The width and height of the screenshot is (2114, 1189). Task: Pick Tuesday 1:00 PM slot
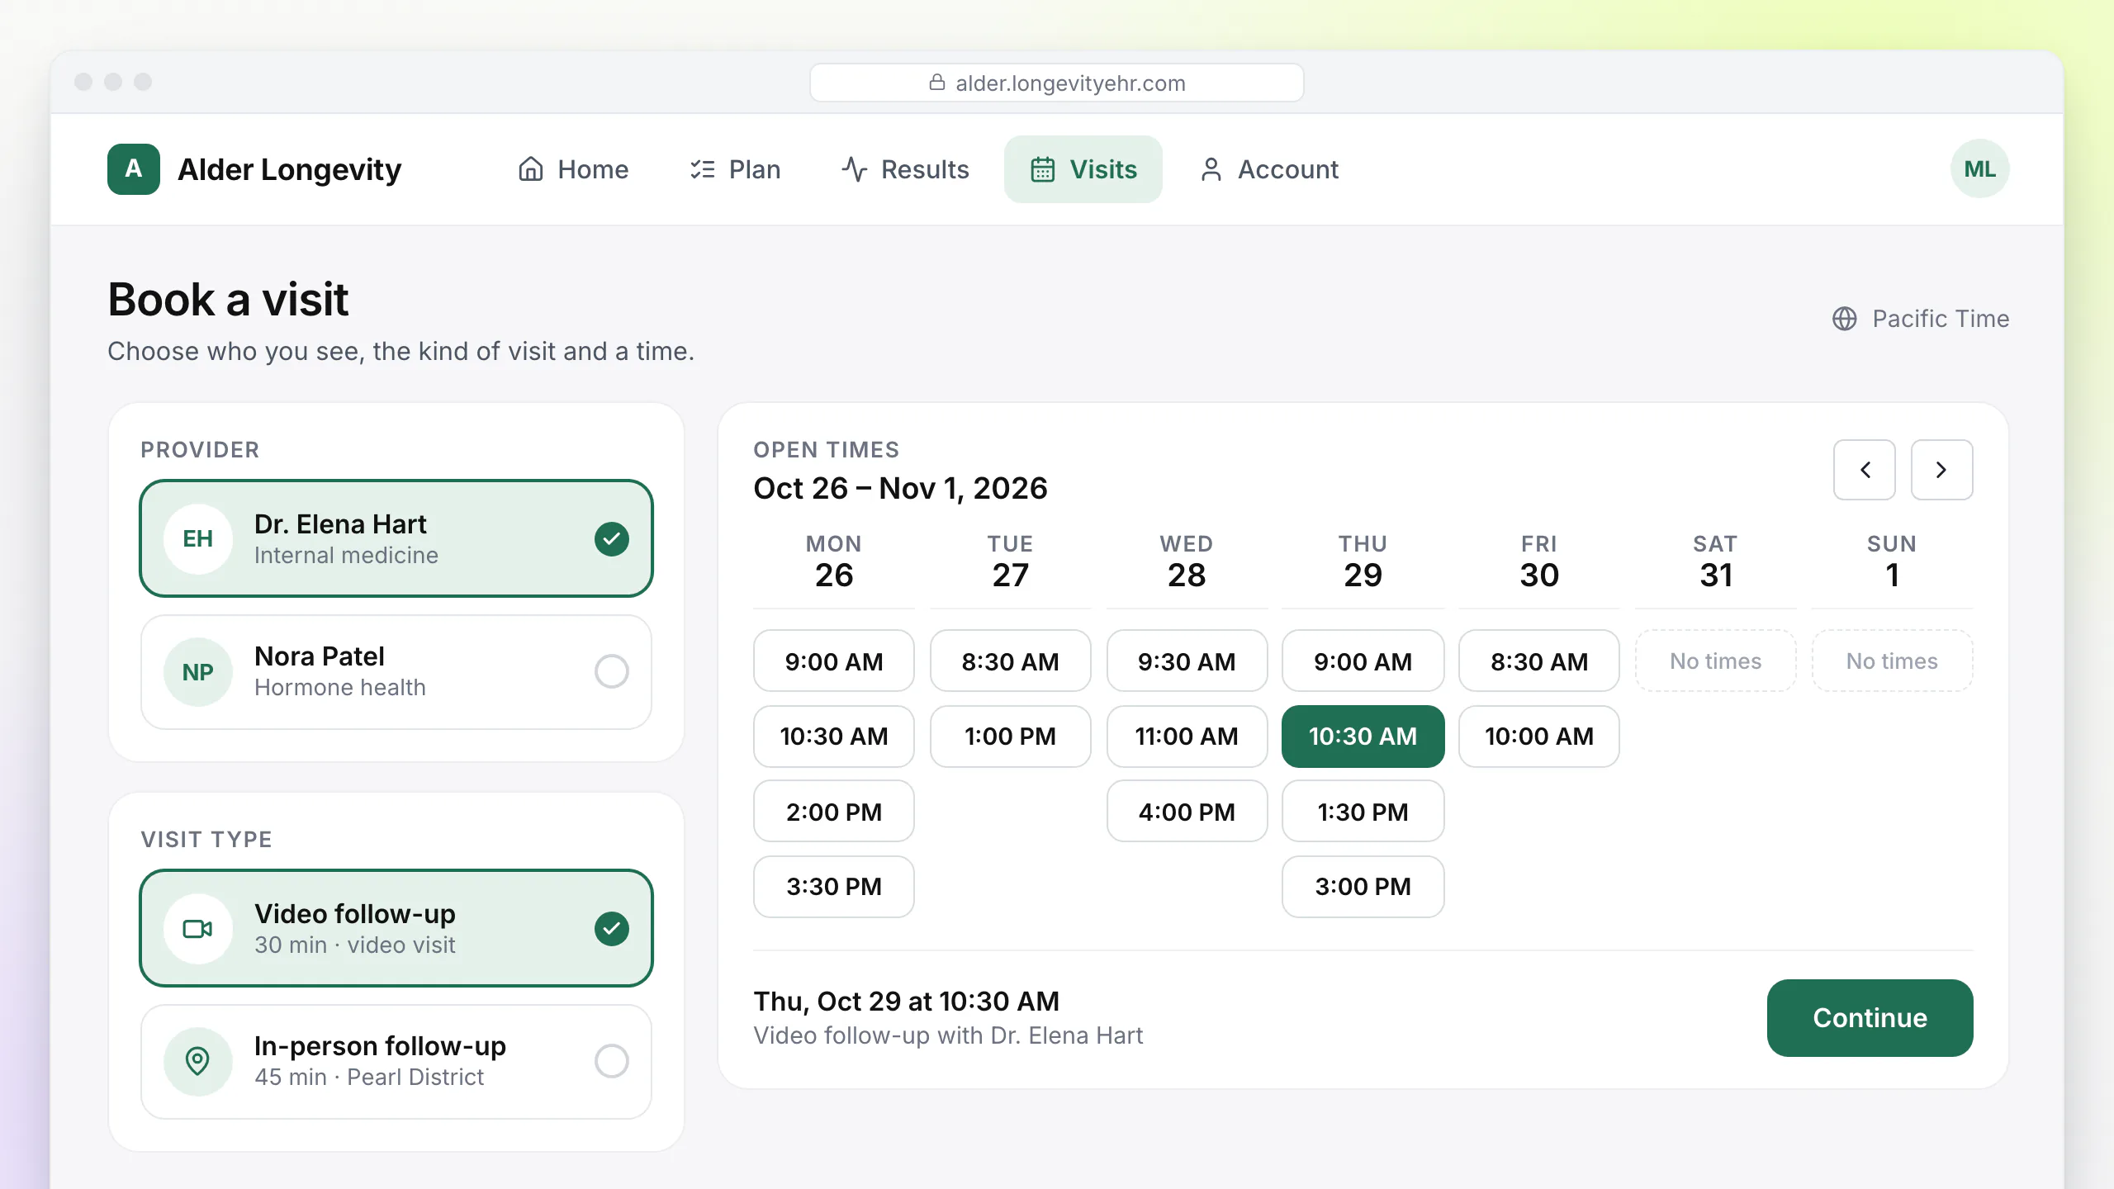pos(1010,737)
